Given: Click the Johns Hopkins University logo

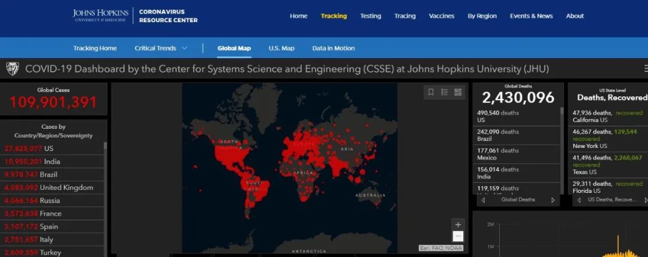Looking at the screenshot, I should coord(100,15).
